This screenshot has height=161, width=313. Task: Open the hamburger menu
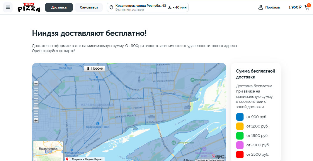click(8, 7)
